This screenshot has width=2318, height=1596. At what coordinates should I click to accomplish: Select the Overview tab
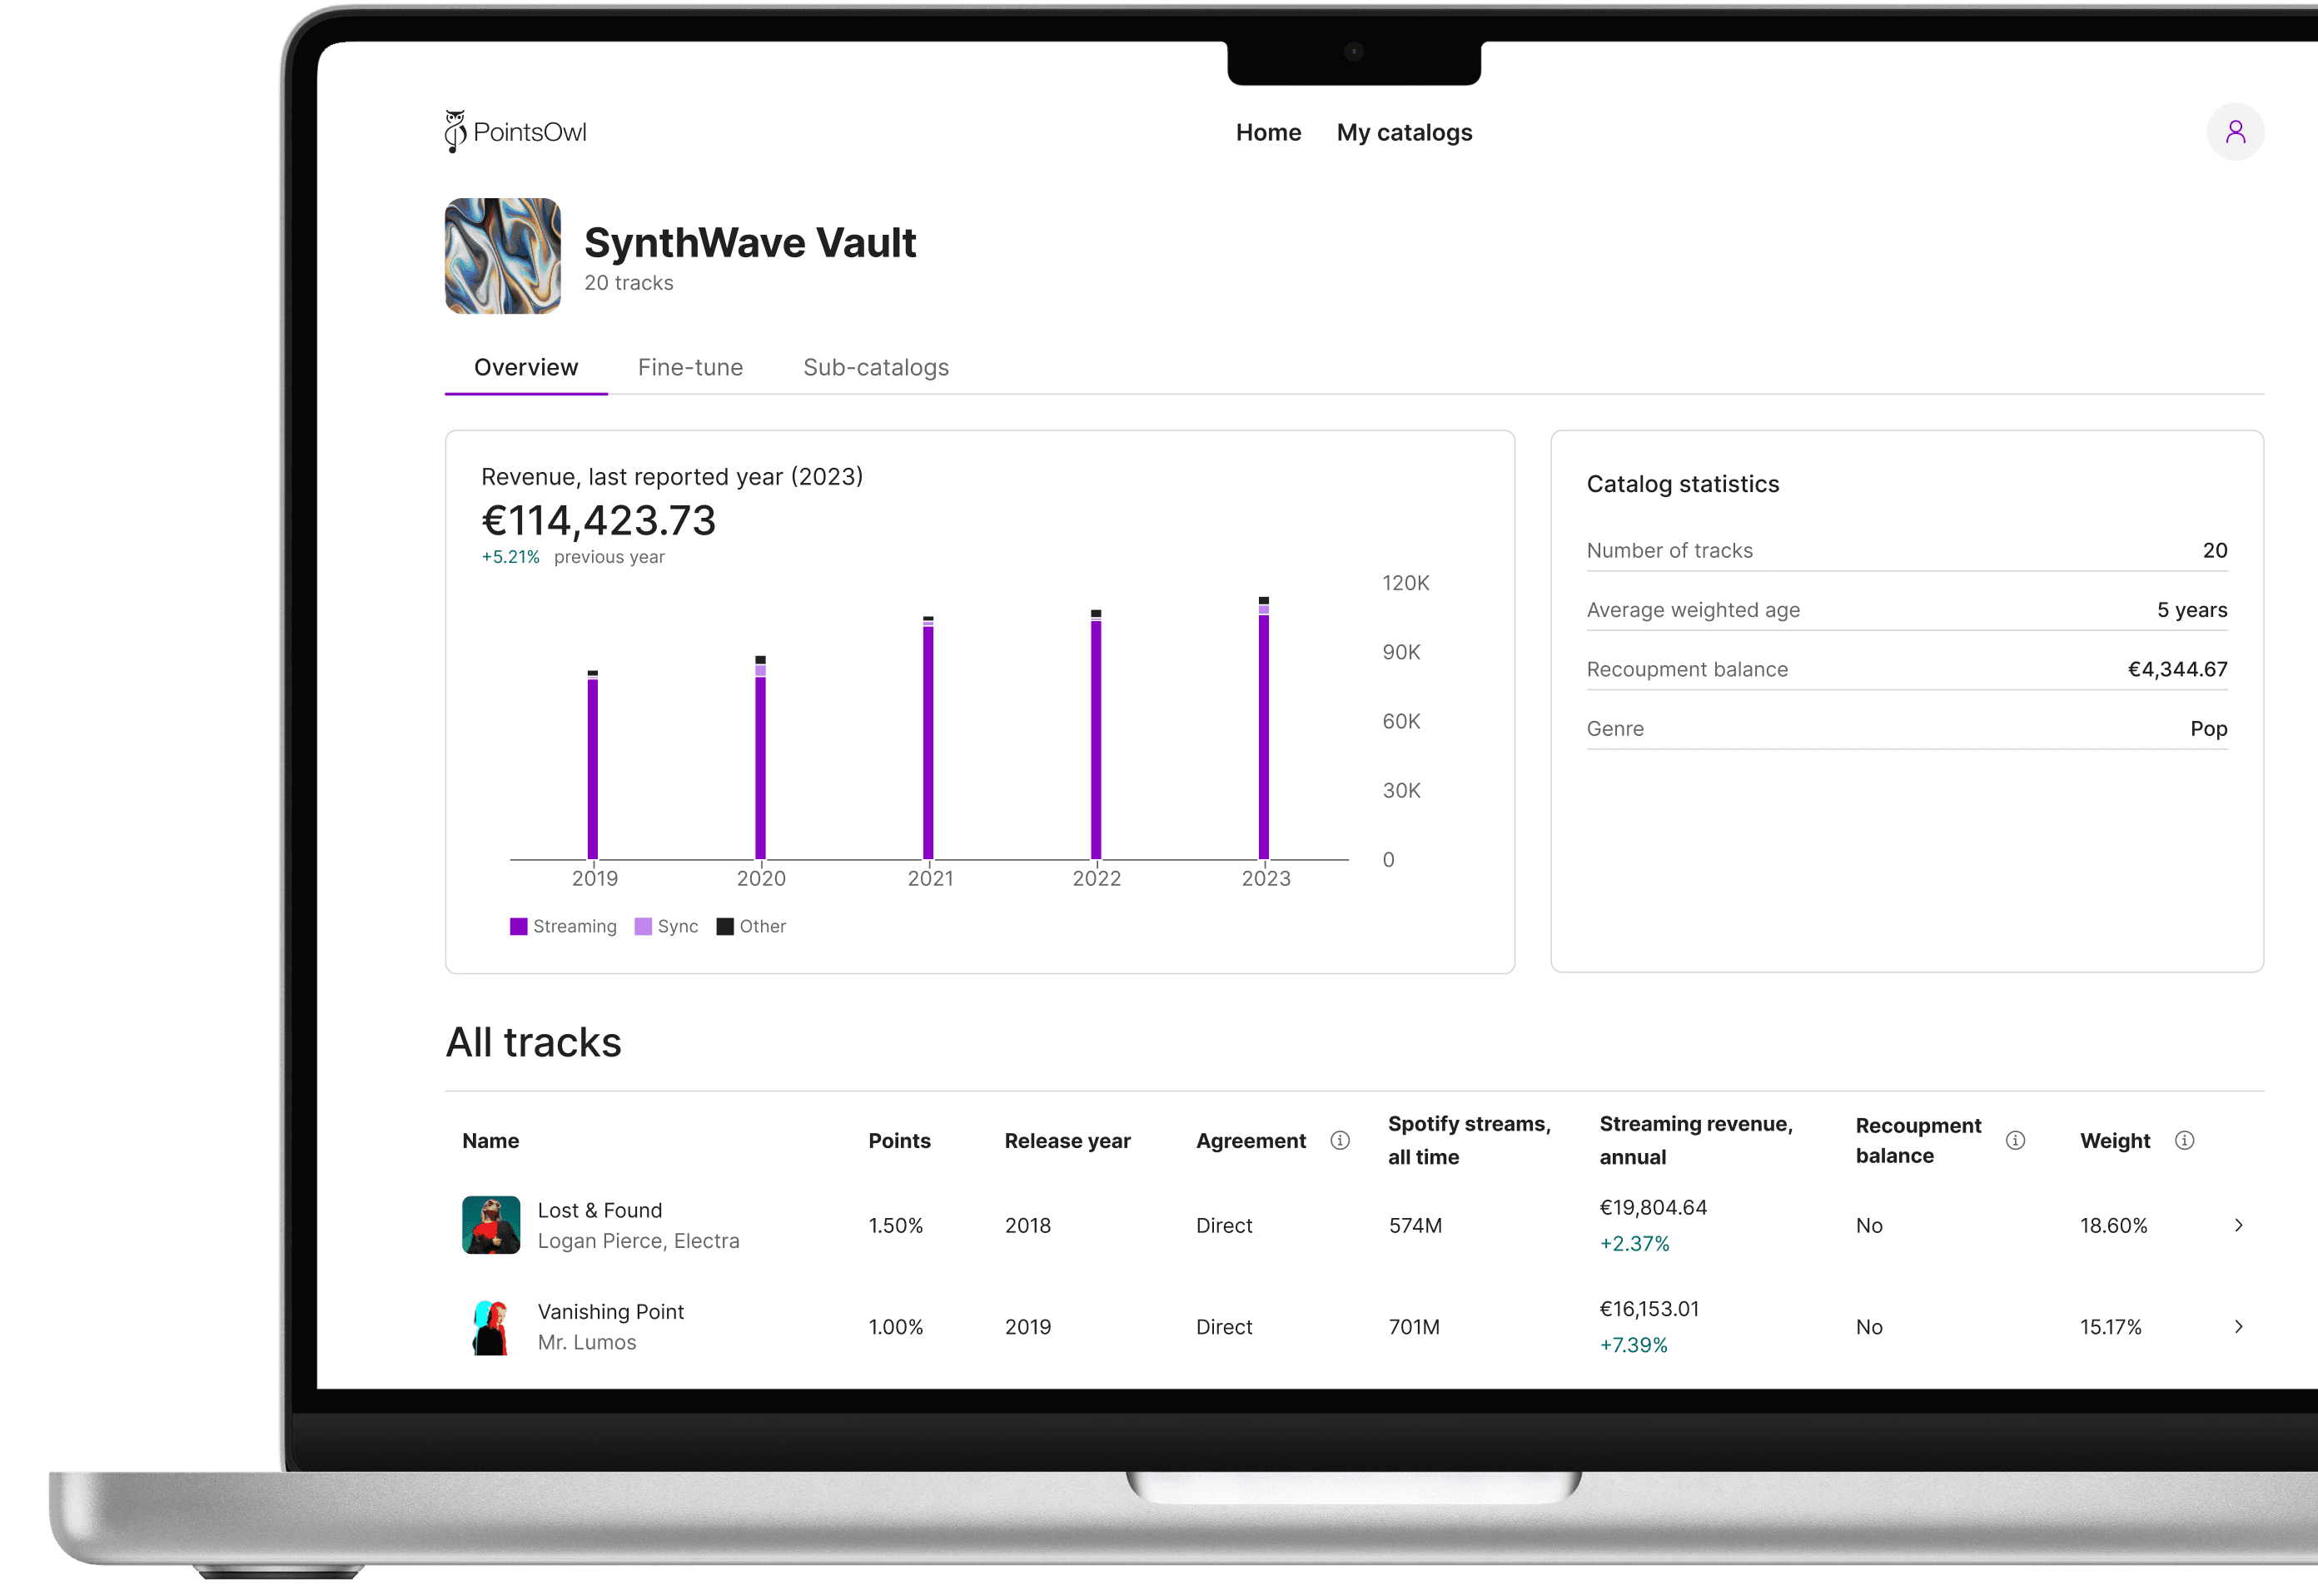[x=523, y=366]
